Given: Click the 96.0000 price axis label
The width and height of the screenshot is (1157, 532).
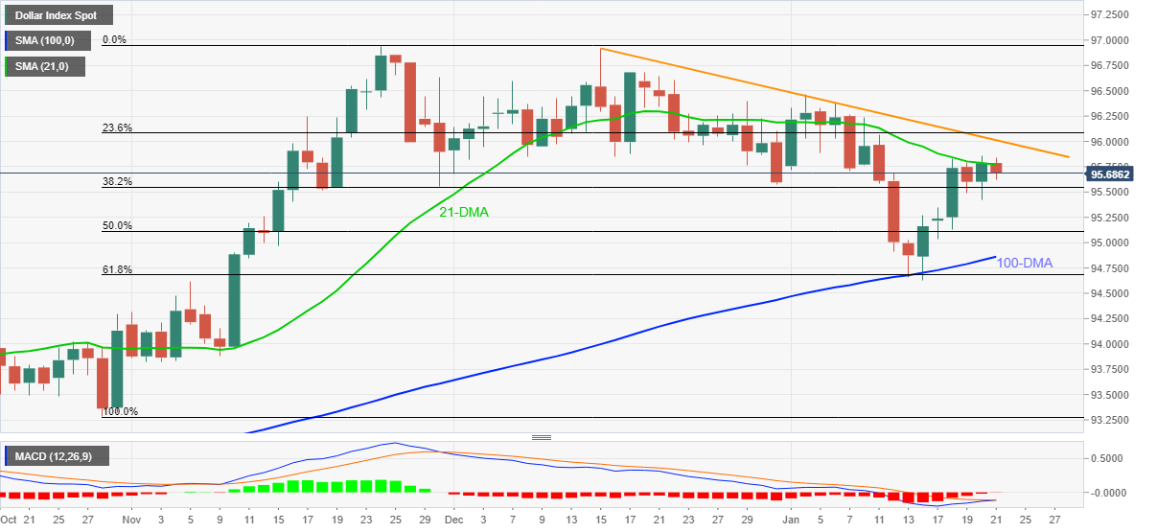Looking at the screenshot, I should pyautogui.click(x=1111, y=142).
